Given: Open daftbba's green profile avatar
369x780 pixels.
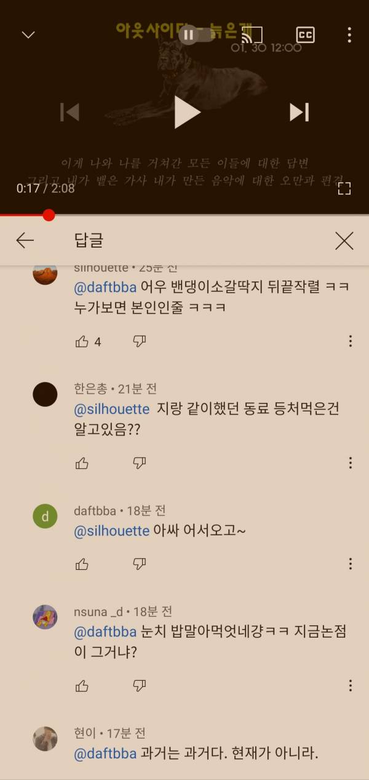Looking at the screenshot, I should [45, 517].
